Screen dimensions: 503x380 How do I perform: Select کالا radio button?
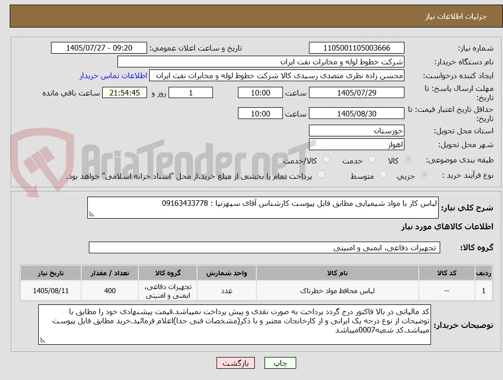coord(408,159)
